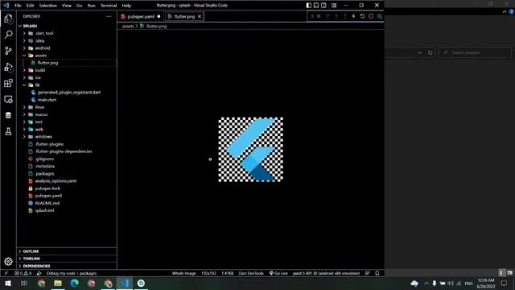Click the Step Over debug button
The image size is (515, 290).
(x=328, y=16)
